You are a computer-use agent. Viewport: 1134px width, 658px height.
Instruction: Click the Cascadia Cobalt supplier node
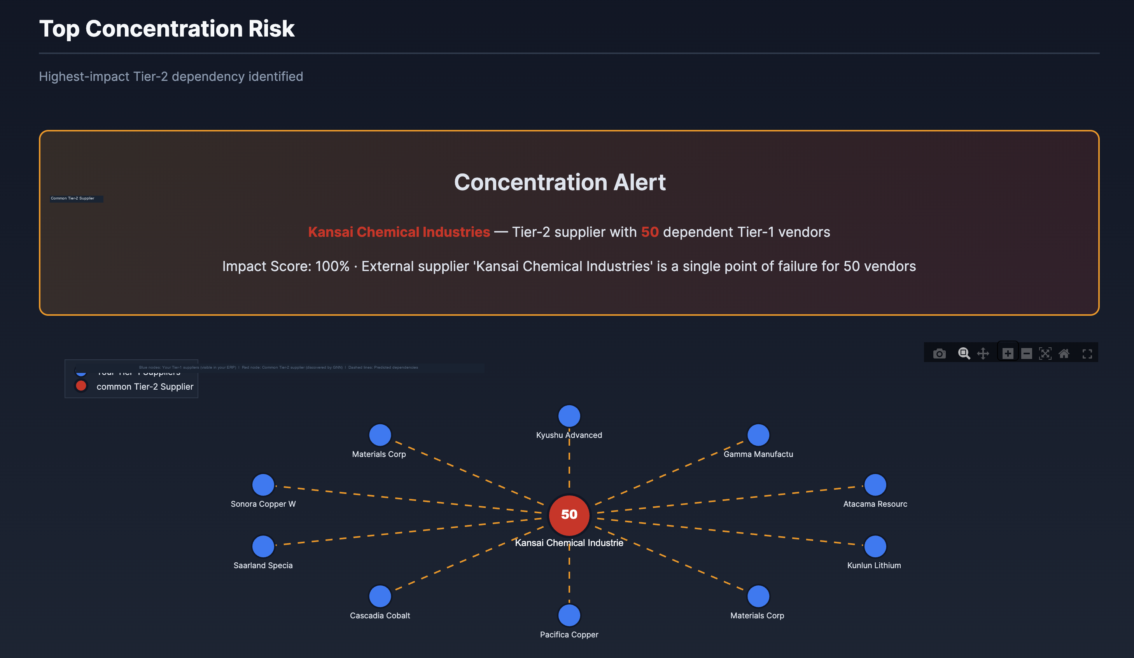click(380, 596)
